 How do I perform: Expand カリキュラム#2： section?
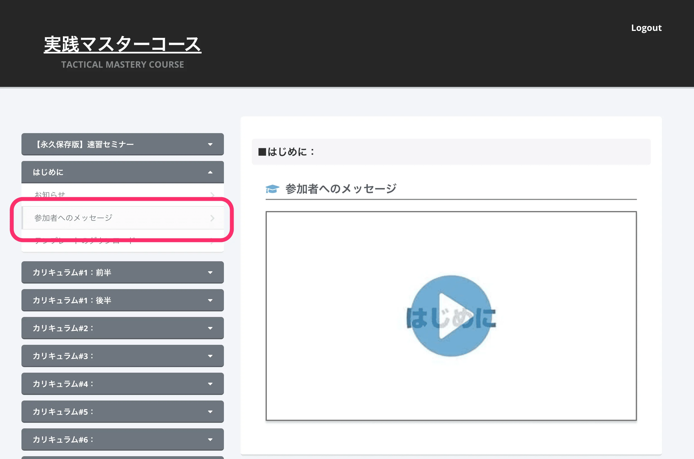[x=122, y=328]
